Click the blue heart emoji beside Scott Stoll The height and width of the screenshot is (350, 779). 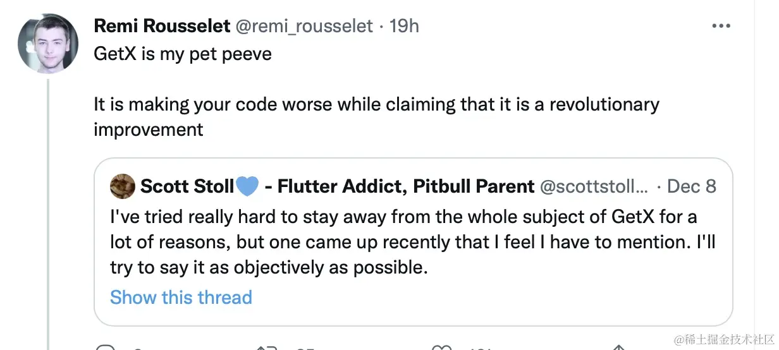point(247,186)
